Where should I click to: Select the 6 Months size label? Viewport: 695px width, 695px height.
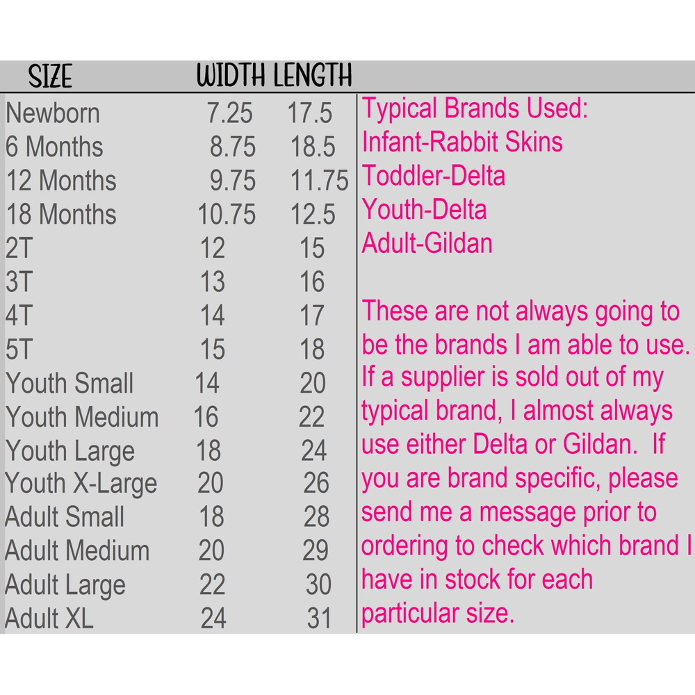tap(54, 147)
